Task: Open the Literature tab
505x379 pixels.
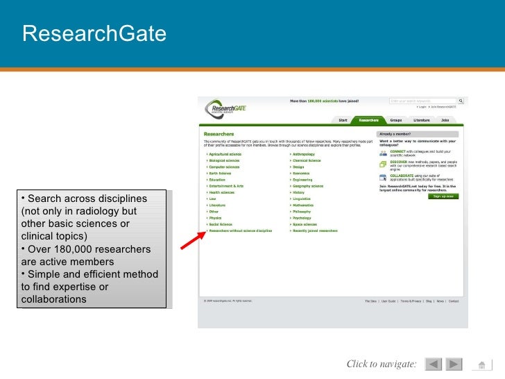Action: pos(422,120)
